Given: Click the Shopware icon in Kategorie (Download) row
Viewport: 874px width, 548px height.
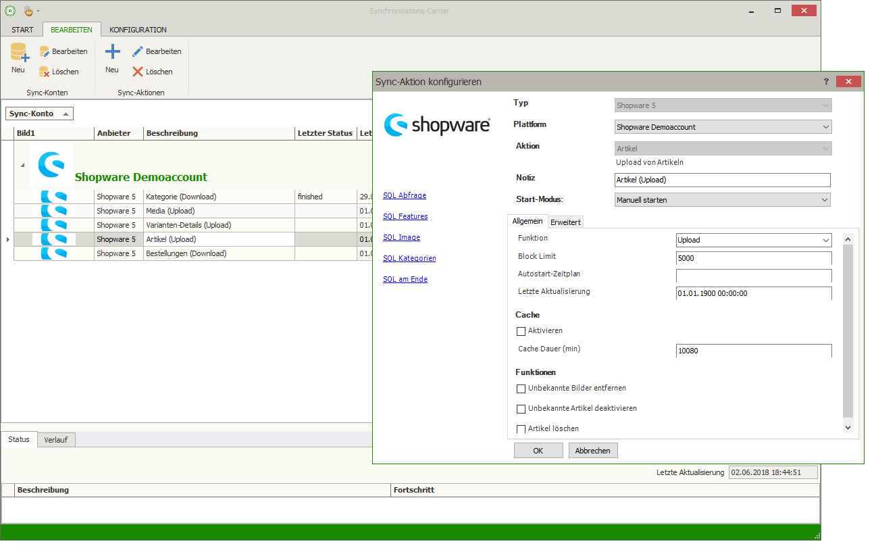Looking at the screenshot, I should (54, 197).
